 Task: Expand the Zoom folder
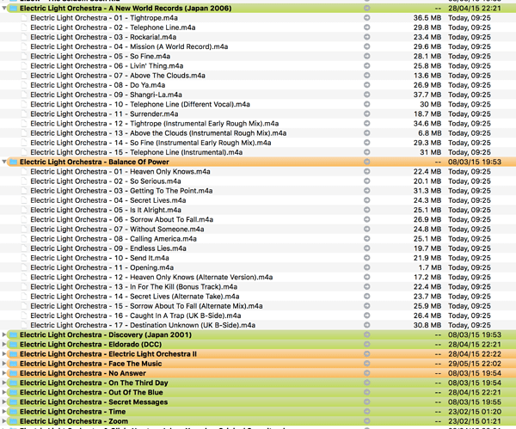pyautogui.click(x=4, y=421)
